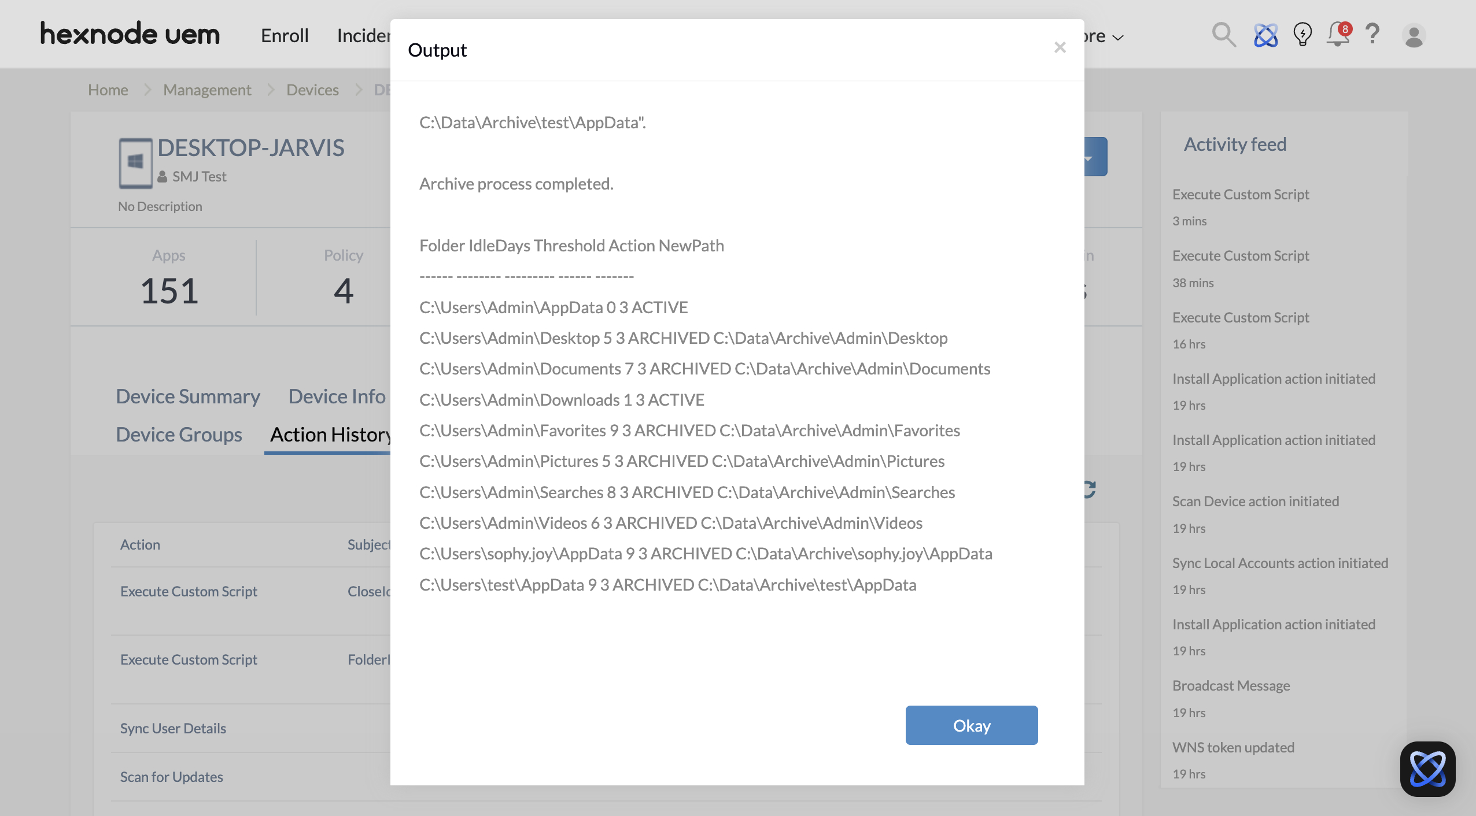Select the Device Info tab
This screenshot has width=1476, height=816.
(x=337, y=396)
